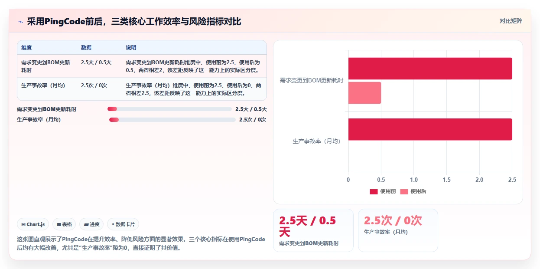
Task: Click the 需求变更到BOM更新耗时 progress row label
Action: pos(47,109)
